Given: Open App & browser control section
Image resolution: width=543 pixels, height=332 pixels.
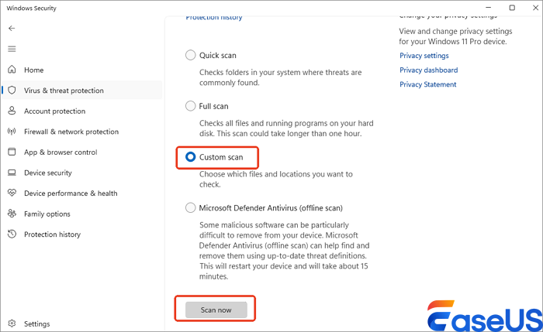Looking at the screenshot, I should [82, 152].
